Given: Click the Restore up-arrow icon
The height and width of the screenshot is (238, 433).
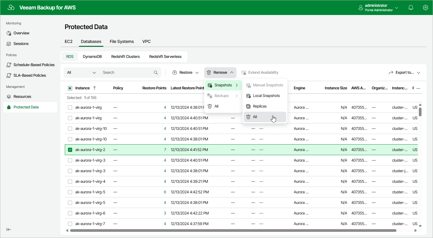Looking at the screenshot, I should 175,73.
